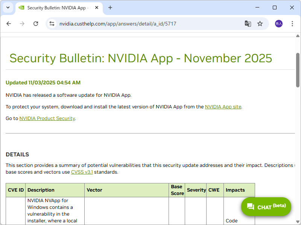Open the Chrome profile avatar
This screenshot has height=225, width=301.
point(279,24)
